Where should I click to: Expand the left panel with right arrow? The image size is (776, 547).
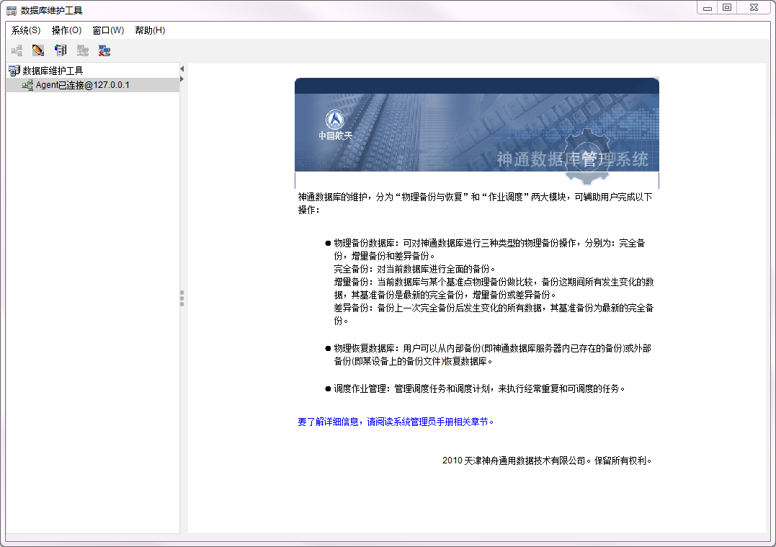click(182, 79)
